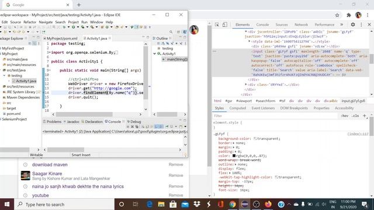Image resolution: width=374 pixels, height=210 pixels.
Task: Select SeleniumProject in Package Explorer
Action: pyautogui.click(x=14, y=119)
